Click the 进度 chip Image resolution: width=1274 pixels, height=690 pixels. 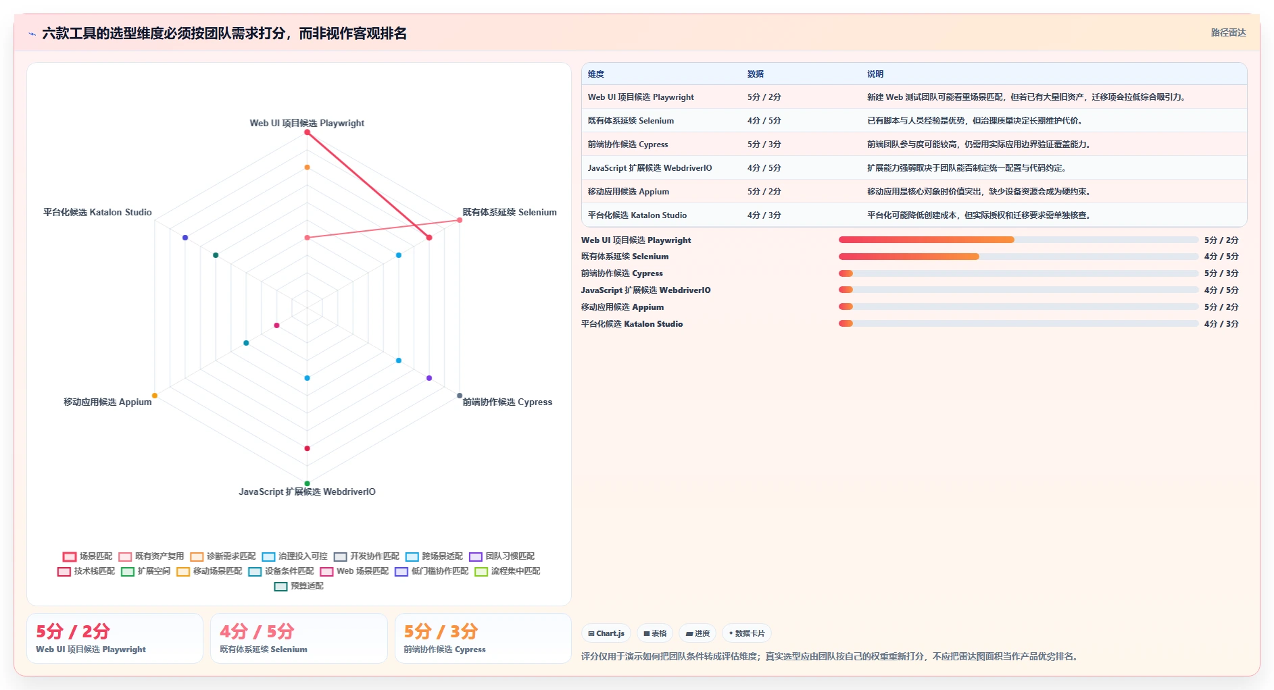pyautogui.click(x=697, y=633)
